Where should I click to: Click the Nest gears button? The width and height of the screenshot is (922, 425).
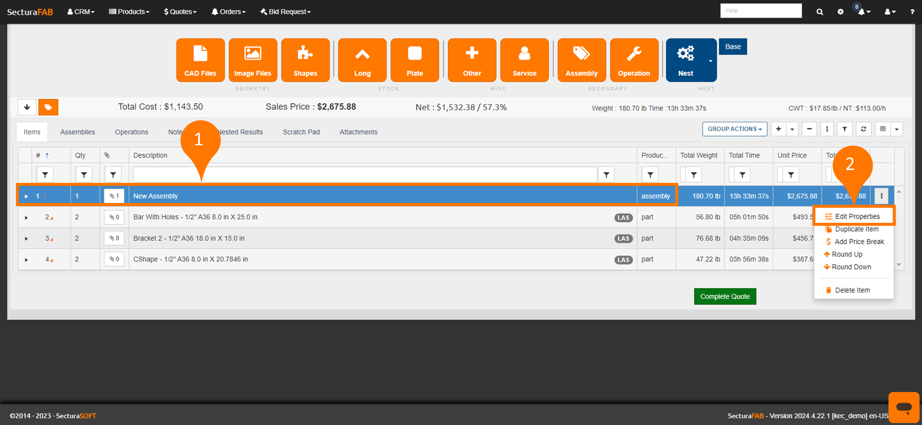click(x=686, y=60)
